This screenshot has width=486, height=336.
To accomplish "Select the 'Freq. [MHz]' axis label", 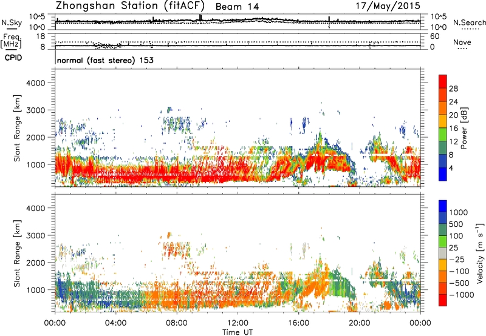I will tap(11, 41).
